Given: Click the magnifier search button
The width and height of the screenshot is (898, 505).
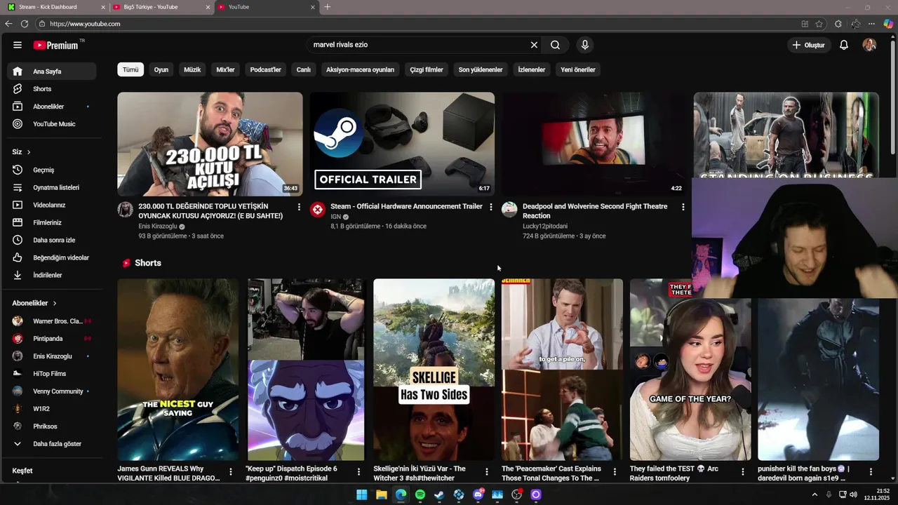Looking at the screenshot, I should tap(555, 45).
